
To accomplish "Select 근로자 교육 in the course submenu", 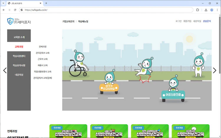I will coord(42,59).
